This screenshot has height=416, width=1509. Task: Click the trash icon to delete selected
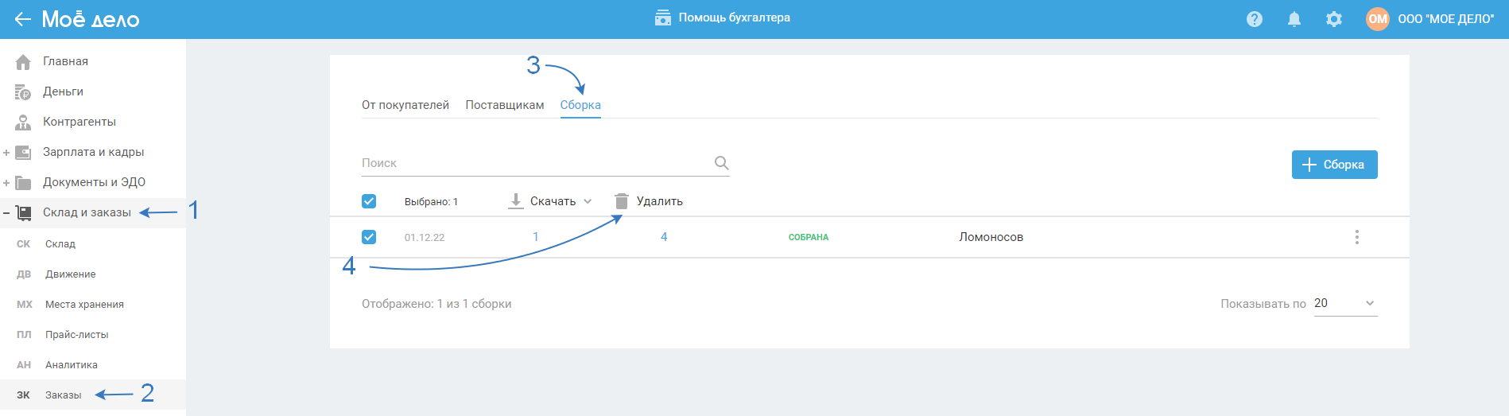point(622,201)
